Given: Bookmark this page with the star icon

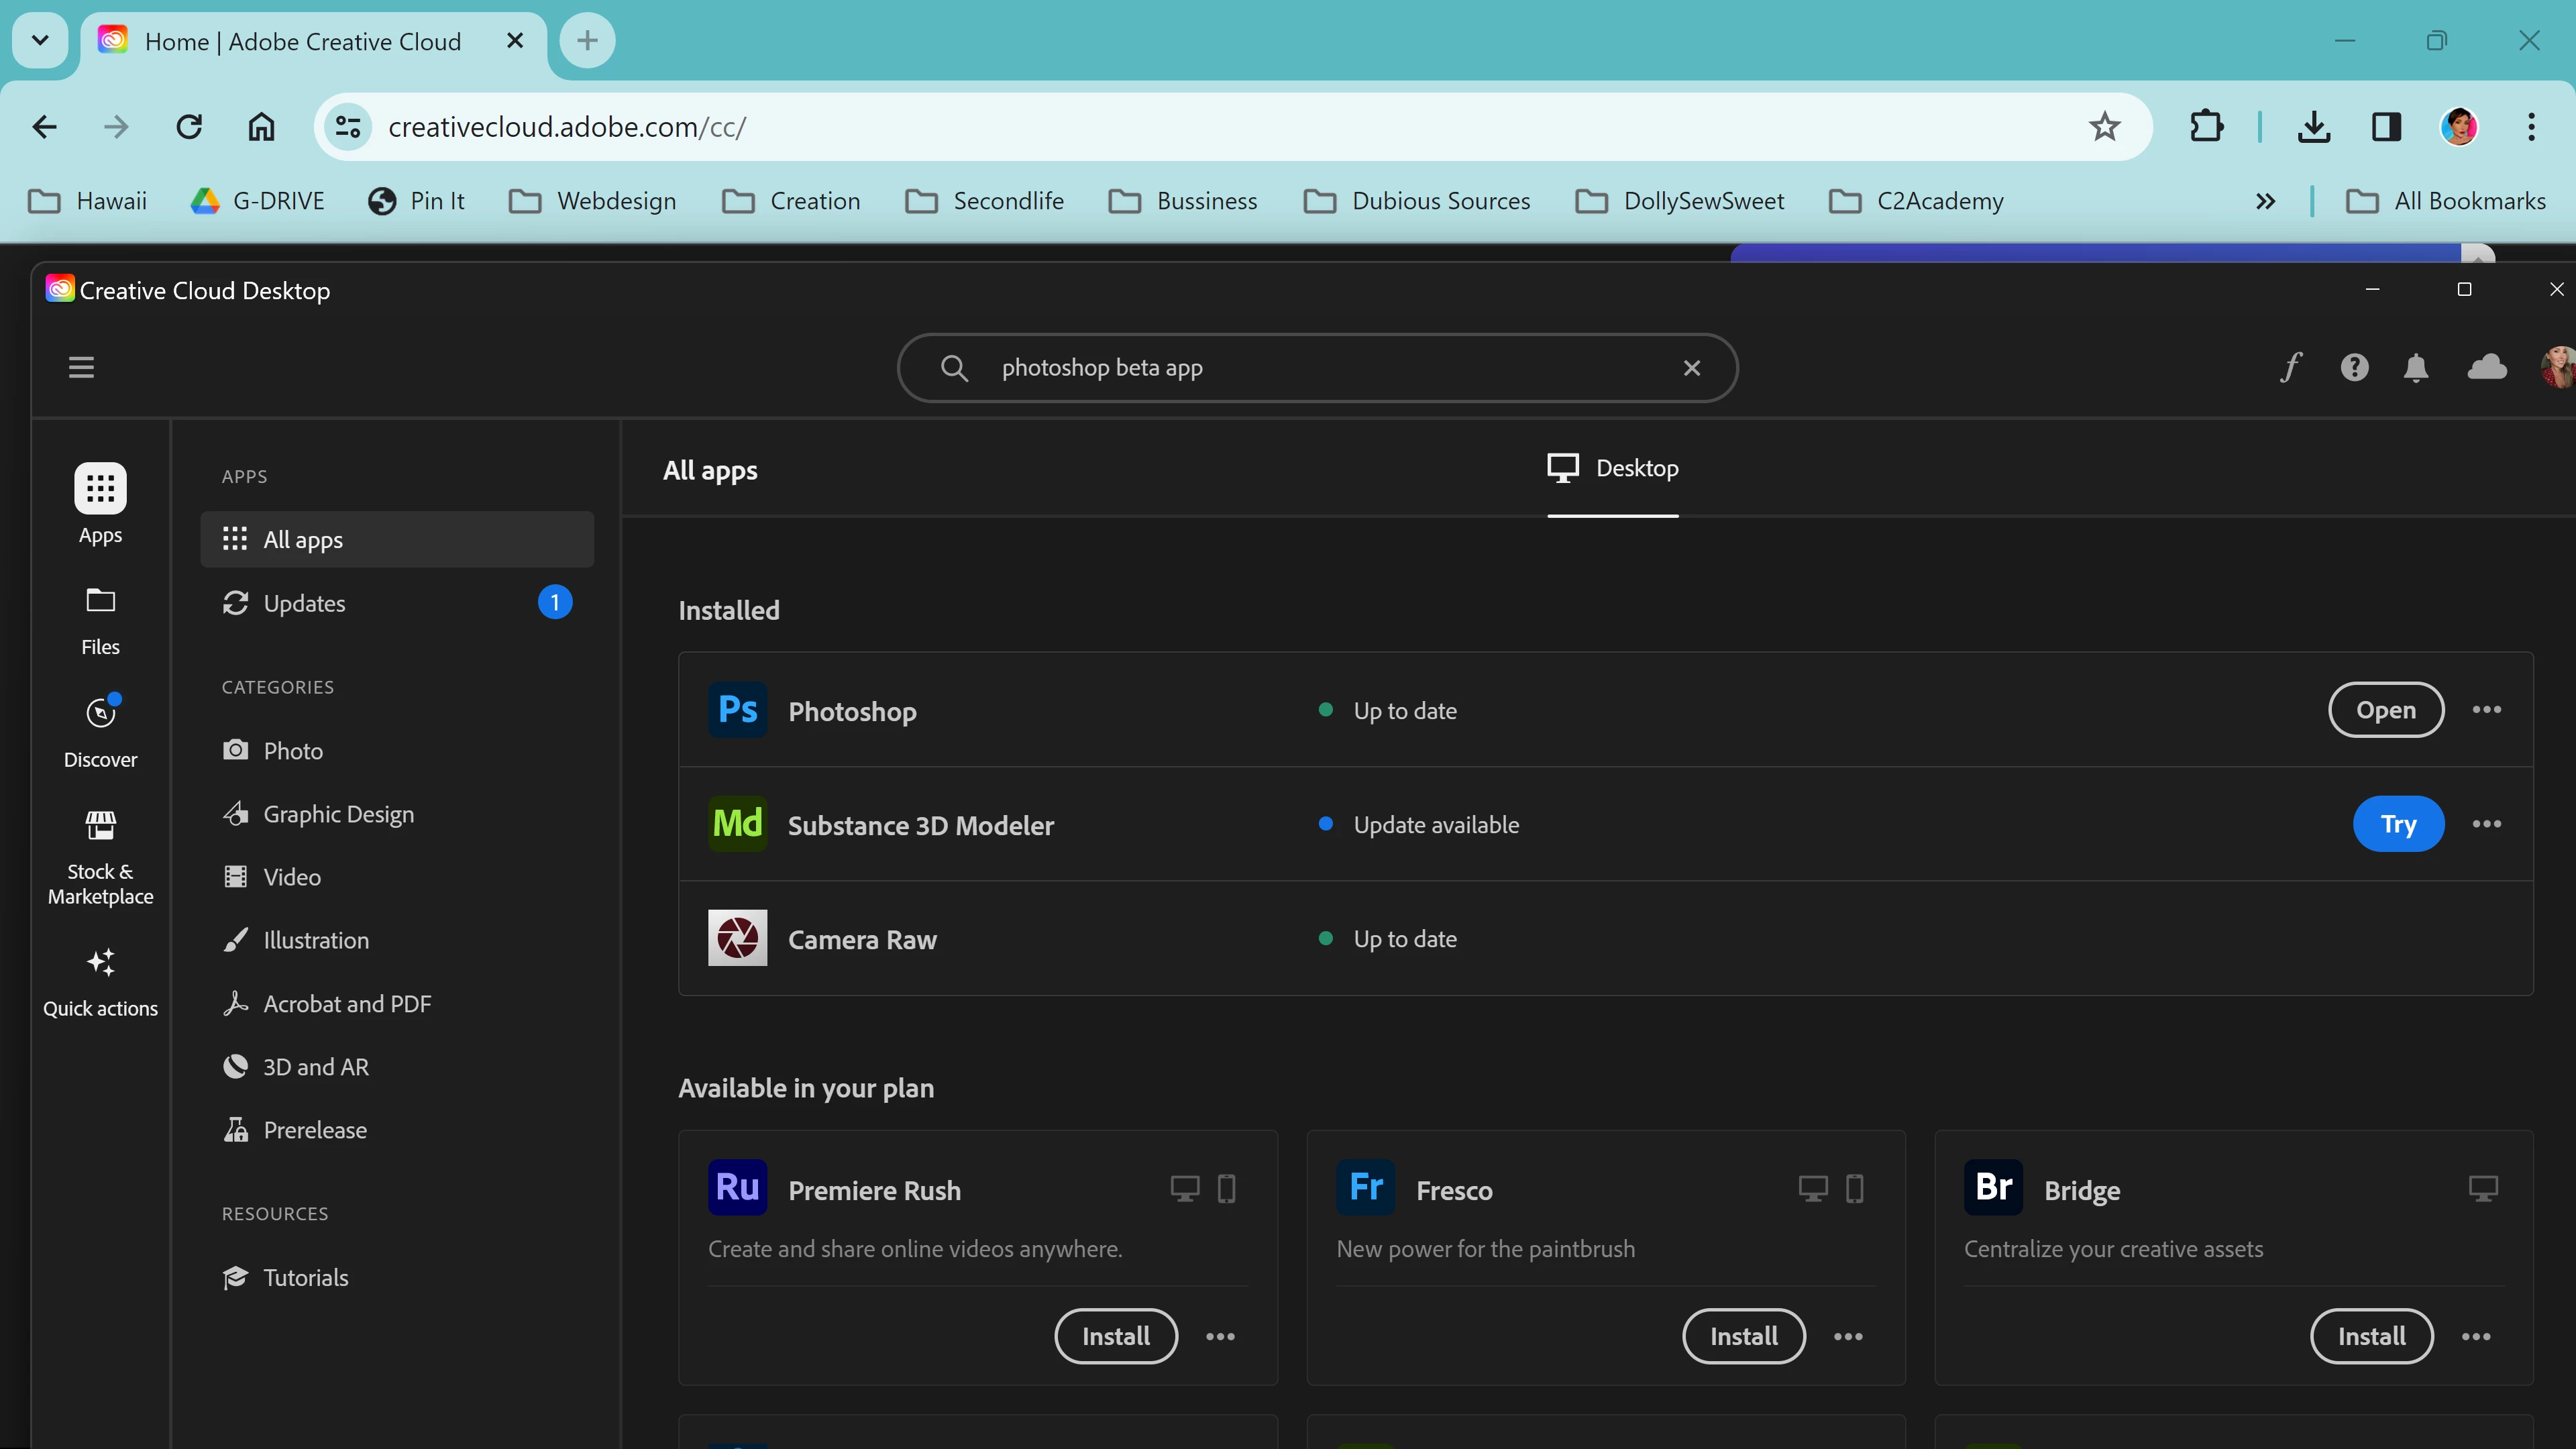Looking at the screenshot, I should point(2104,127).
